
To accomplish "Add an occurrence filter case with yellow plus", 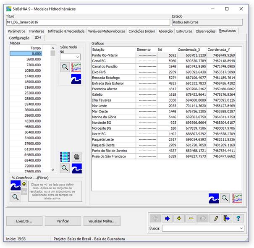I will 24,184.
